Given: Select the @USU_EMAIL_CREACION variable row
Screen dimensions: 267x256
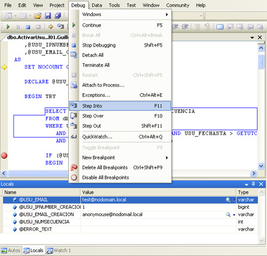Looking at the screenshot, I should click(130, 215).
